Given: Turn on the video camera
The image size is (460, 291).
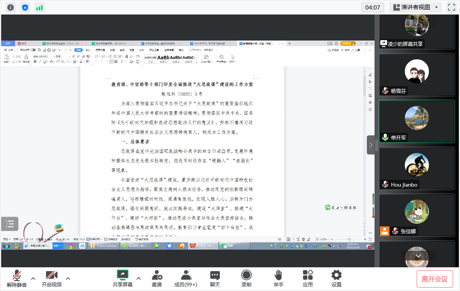Looking at the screenshot, I should (x=51, y=278).
